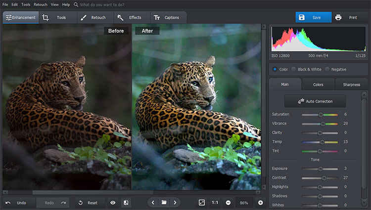
Task: Open the folder browse icon
Action: [x=164, y=203]
